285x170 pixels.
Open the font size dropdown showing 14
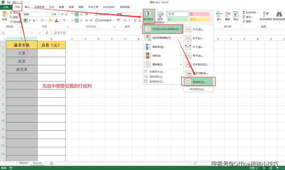[x=59, y=14]
